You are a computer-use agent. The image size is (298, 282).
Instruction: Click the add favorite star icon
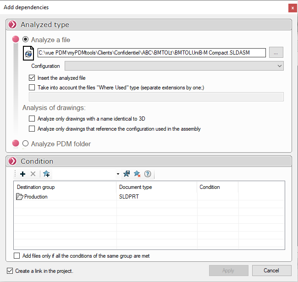pos(46,174)
